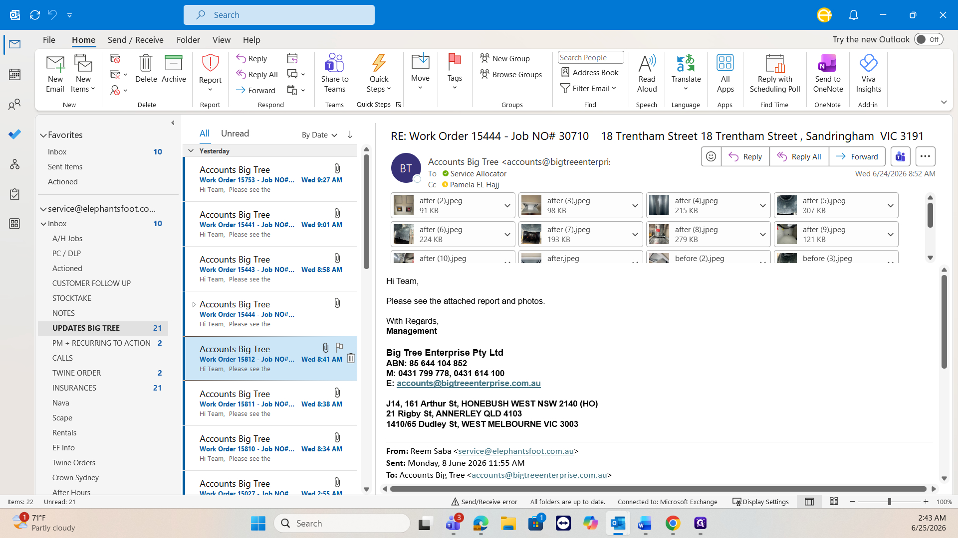This screenshot has height=538, width=958.
Task: Select the UPDATES BIG TREE folder
Action: 103,328
